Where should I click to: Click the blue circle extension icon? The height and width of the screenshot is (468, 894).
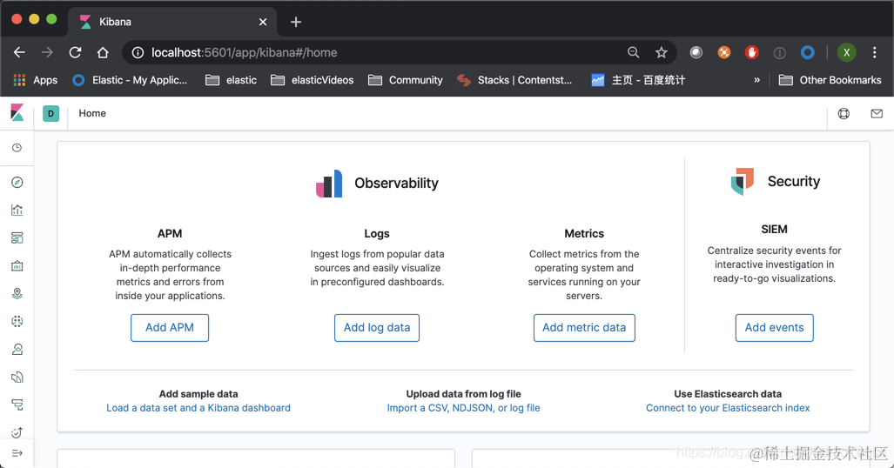tap(807, 52)
